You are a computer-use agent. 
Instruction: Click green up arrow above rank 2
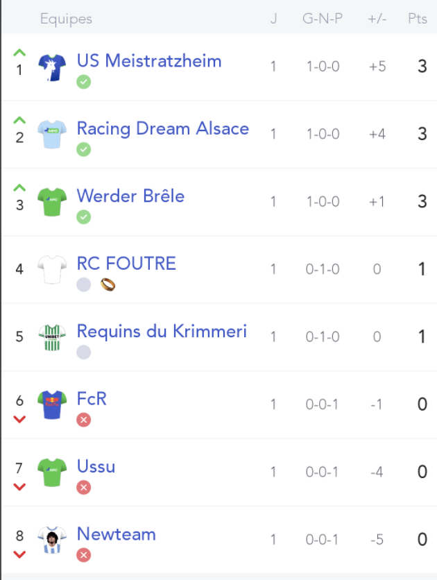(19, 120)
